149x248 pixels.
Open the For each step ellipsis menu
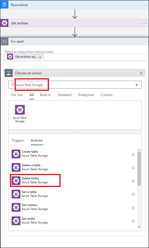(145, 42)
